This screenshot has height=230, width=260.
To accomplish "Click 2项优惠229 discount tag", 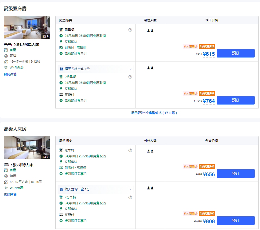I will click(207, 46).
